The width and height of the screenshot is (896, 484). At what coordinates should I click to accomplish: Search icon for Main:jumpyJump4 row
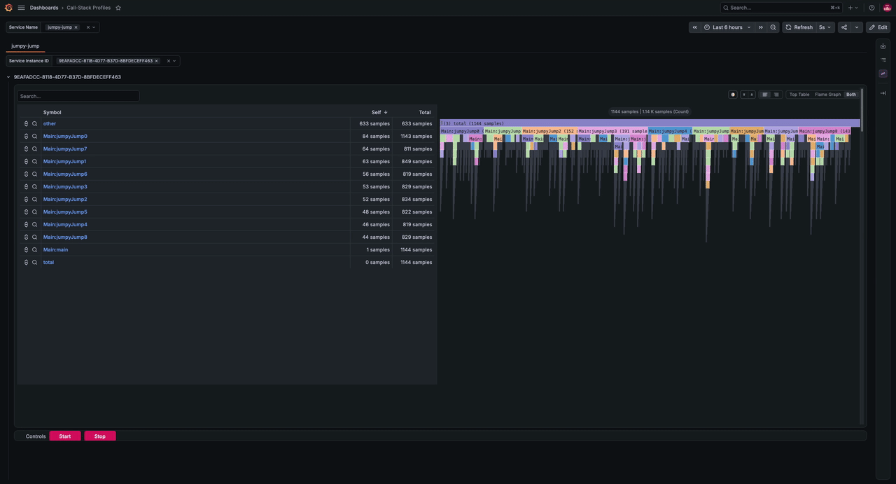[x=34, y=225]
